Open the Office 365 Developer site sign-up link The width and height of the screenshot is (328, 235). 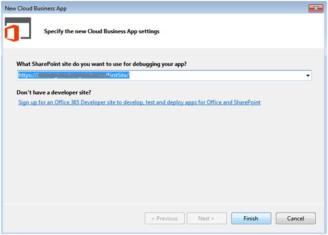139,102
